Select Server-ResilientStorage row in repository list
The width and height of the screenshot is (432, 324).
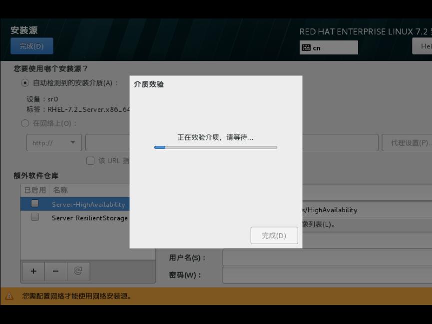click(x=90, y=218)
